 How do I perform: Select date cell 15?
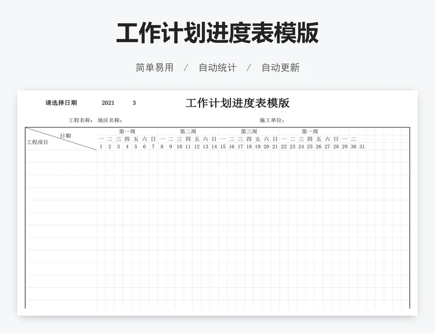223,147
